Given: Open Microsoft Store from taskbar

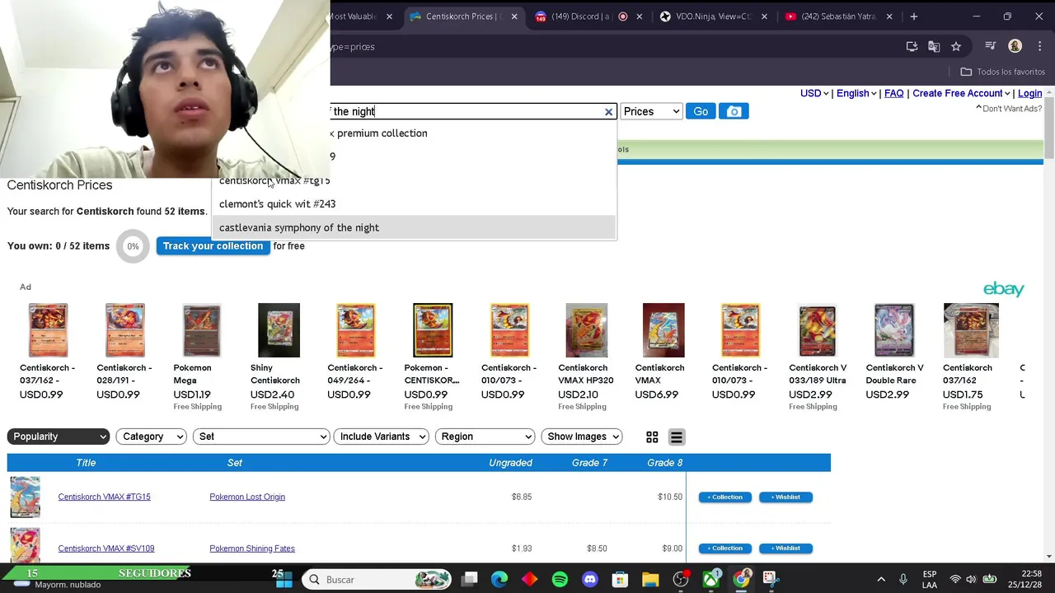Looking at the screenshot, I should click(x=620, y=580).
